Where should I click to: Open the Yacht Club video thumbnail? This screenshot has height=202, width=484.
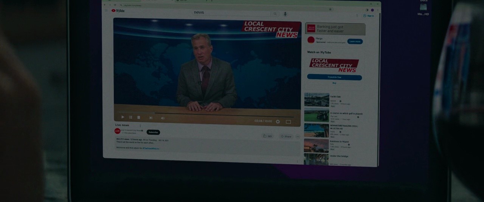click(316, 100)
